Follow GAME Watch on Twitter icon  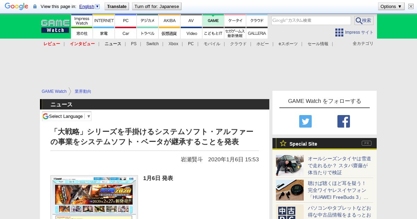coord(305,121)
